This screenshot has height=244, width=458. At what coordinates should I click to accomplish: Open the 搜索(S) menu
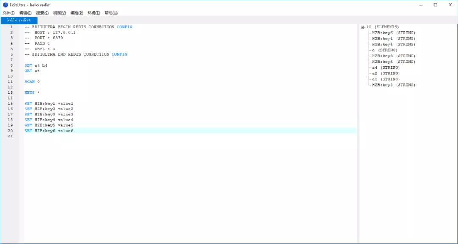[x=42, y=13]
